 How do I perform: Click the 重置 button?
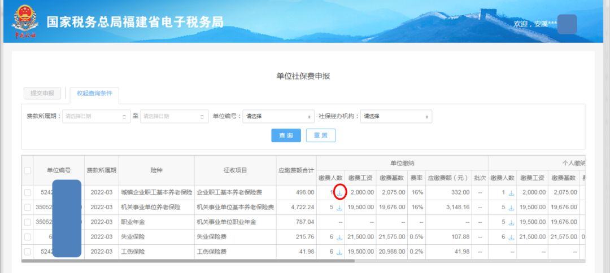tap(321, 135)
